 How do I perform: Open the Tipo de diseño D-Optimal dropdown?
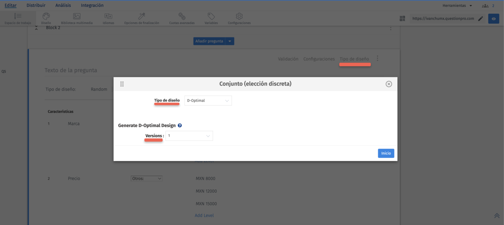[208, 101]
